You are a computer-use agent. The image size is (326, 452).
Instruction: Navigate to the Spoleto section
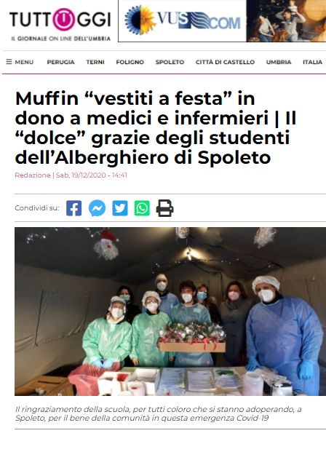point(170,62)
